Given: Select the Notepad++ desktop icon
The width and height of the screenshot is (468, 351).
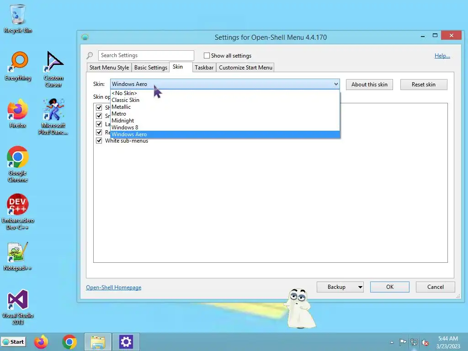Looking at the screenshot, I should (x=18, y=256).
